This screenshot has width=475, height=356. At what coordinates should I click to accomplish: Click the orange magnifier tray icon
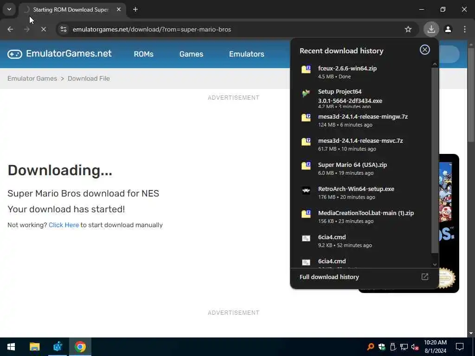pyautogui.click(x=370, y=347)
